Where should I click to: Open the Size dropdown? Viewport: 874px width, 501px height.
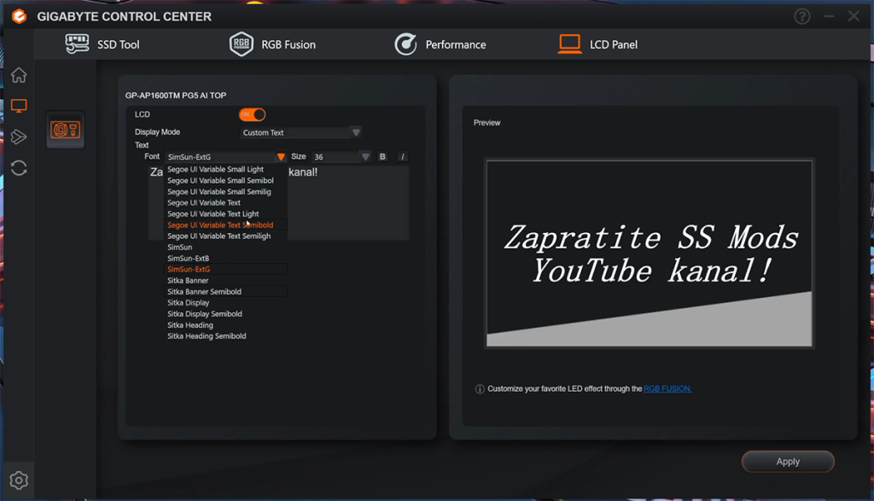pyautogui.click(x=365, y=156)
